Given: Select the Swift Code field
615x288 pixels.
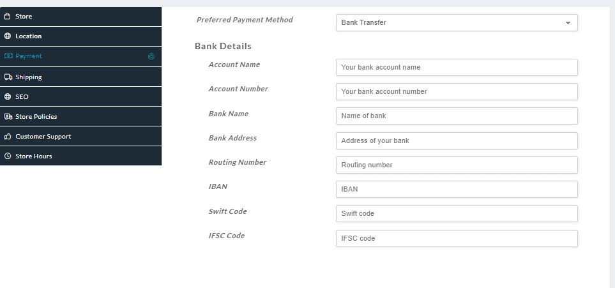Looking at the screenshot, I should pyautogui.click(x=457, y=213).
